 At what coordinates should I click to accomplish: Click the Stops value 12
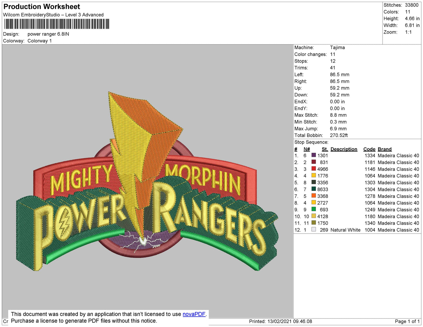point(333,61)
